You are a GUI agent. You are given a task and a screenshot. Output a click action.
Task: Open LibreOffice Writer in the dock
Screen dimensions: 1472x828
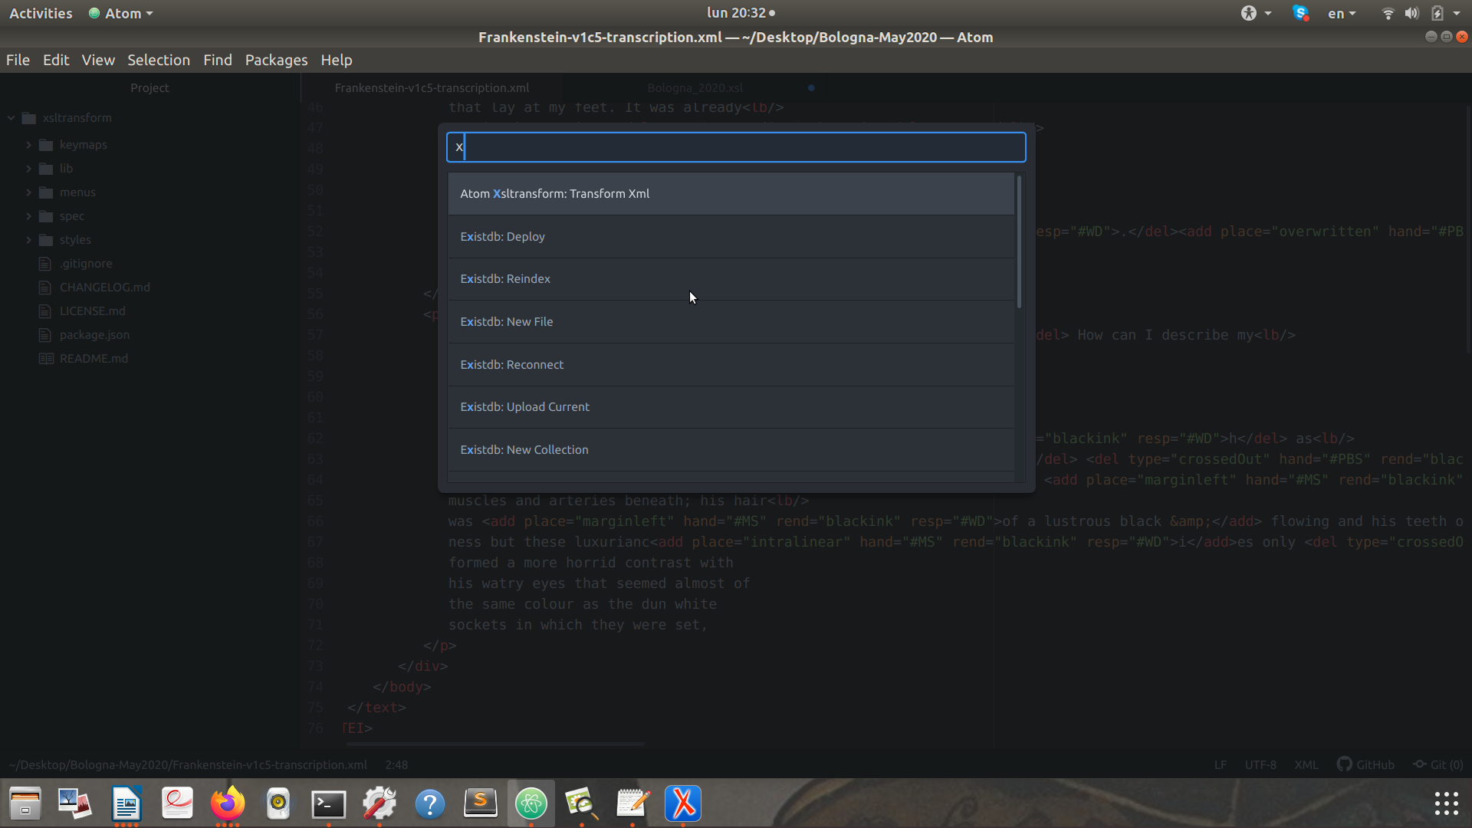[x=127, y=803]
